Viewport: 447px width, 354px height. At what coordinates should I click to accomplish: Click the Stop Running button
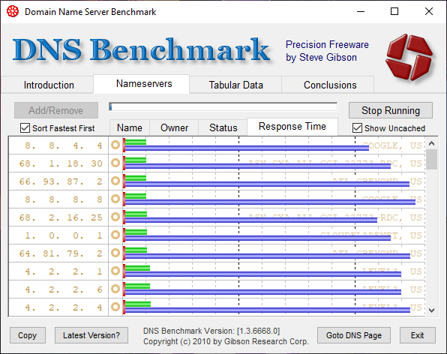[391, 110]
